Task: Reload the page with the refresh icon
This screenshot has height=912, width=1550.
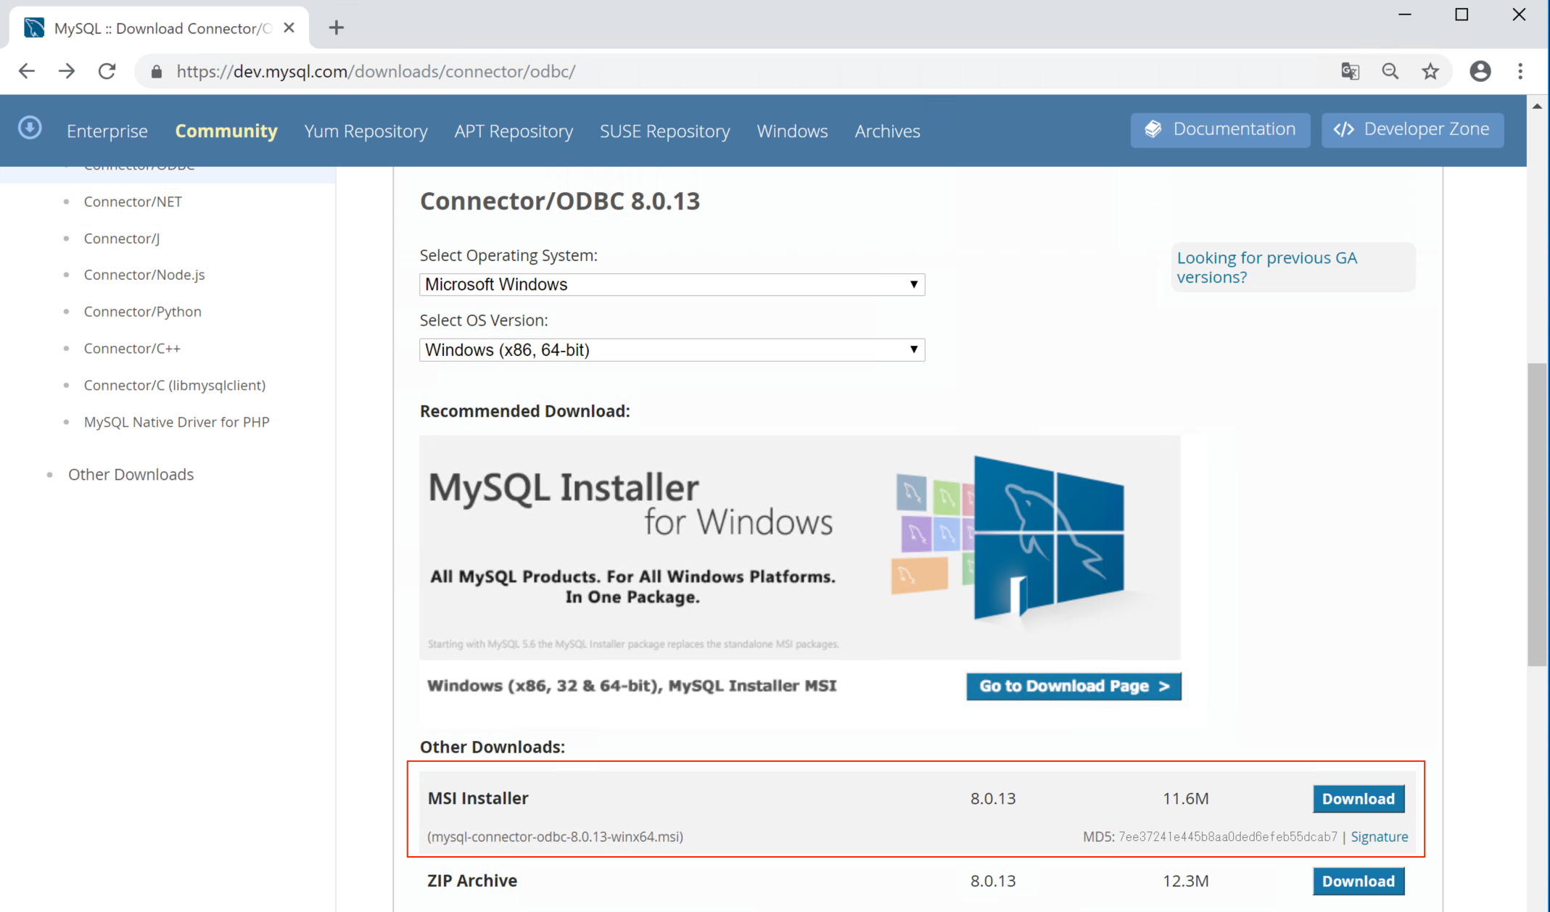Action: [107, 71]
